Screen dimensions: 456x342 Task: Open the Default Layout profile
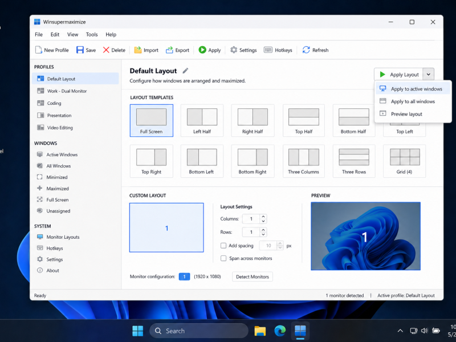[x=75, y=79]
